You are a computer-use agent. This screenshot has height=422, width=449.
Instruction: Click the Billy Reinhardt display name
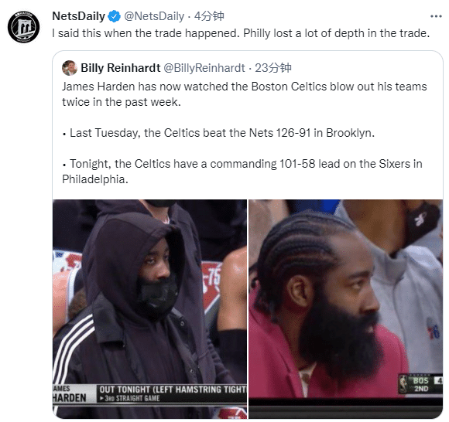(121, 68)
